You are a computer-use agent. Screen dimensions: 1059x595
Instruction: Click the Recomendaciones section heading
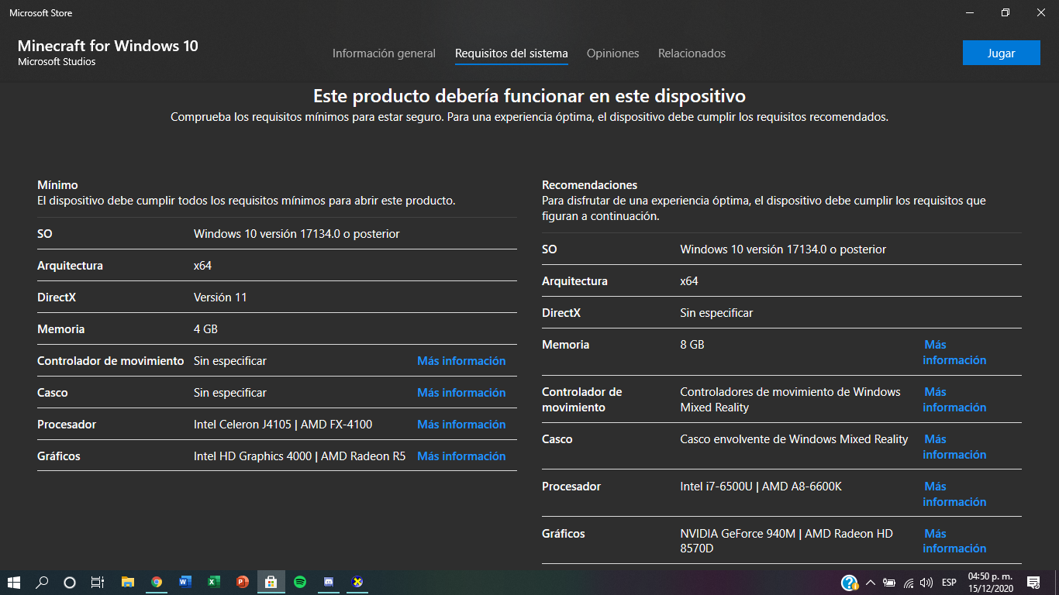click(589, 185)
